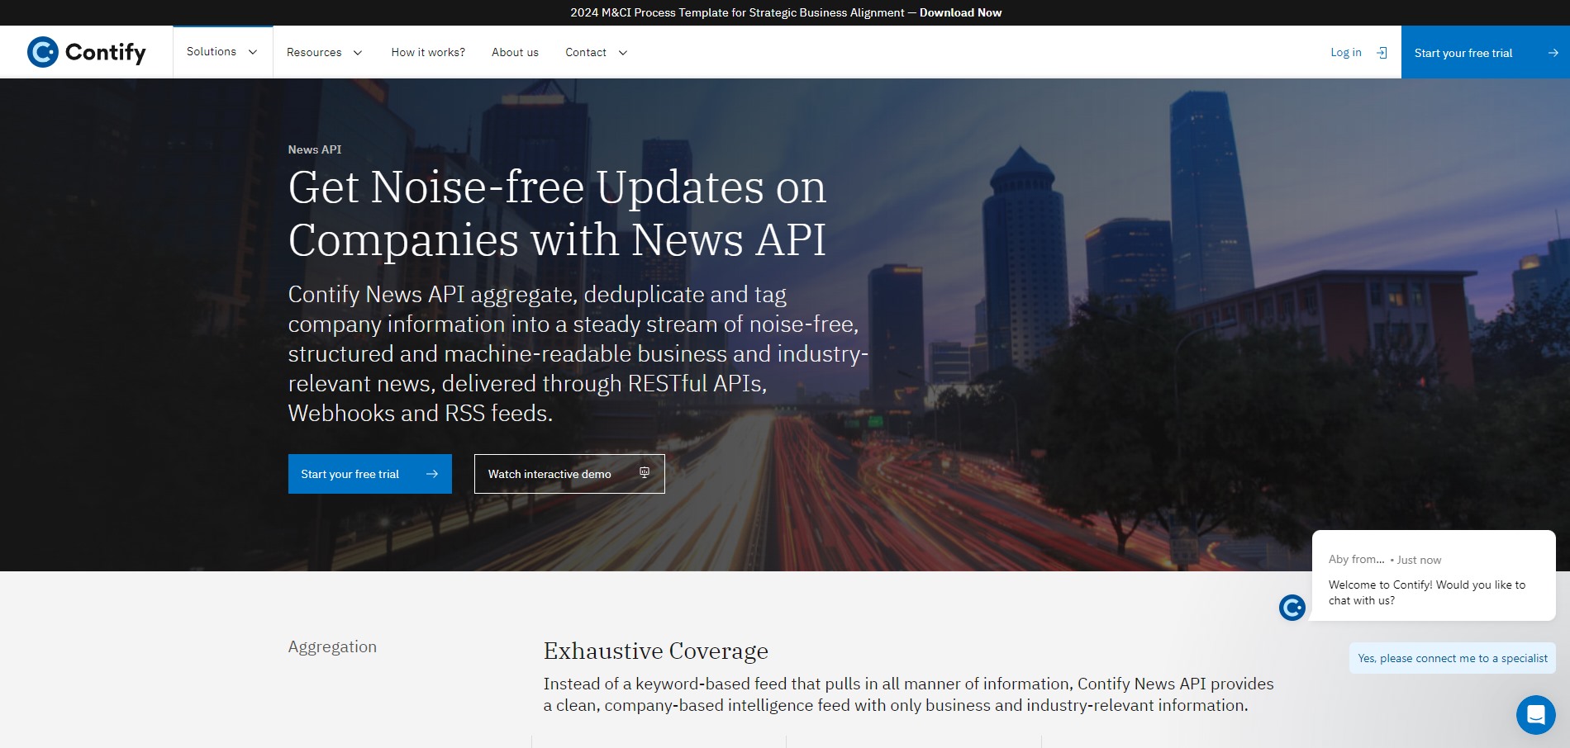The width and height of the screenshot is (1570, 748).
Task: Click the Exhaustive Coverage heading
Action: click(x=656, y=651)
